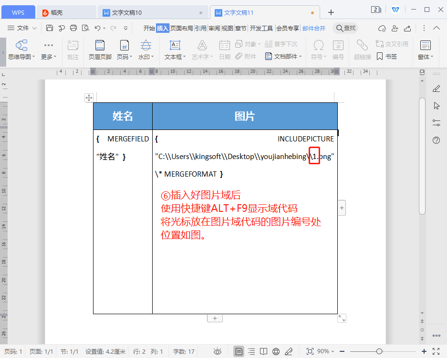The height and width of the screenshot is (358, 447).
Task: Click the Search (查找) button
Action: point(345,28)
